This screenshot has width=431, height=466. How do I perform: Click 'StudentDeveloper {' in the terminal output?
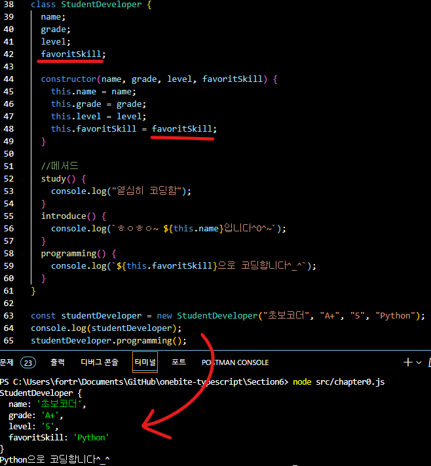pos(41,393)
